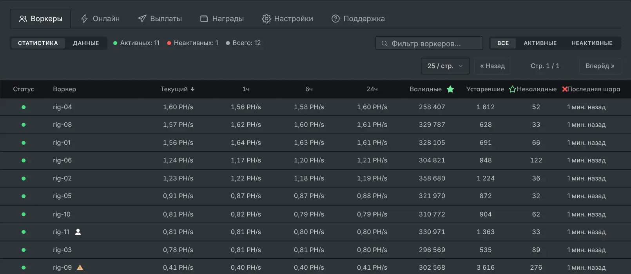The image size is (631, 274).
Task: Filter by НЕАКТИВНЫЕ workers
Action: 592,43
